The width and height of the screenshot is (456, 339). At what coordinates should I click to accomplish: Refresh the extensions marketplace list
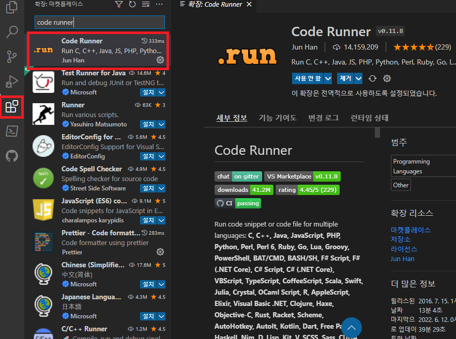(x=132, y=4)
